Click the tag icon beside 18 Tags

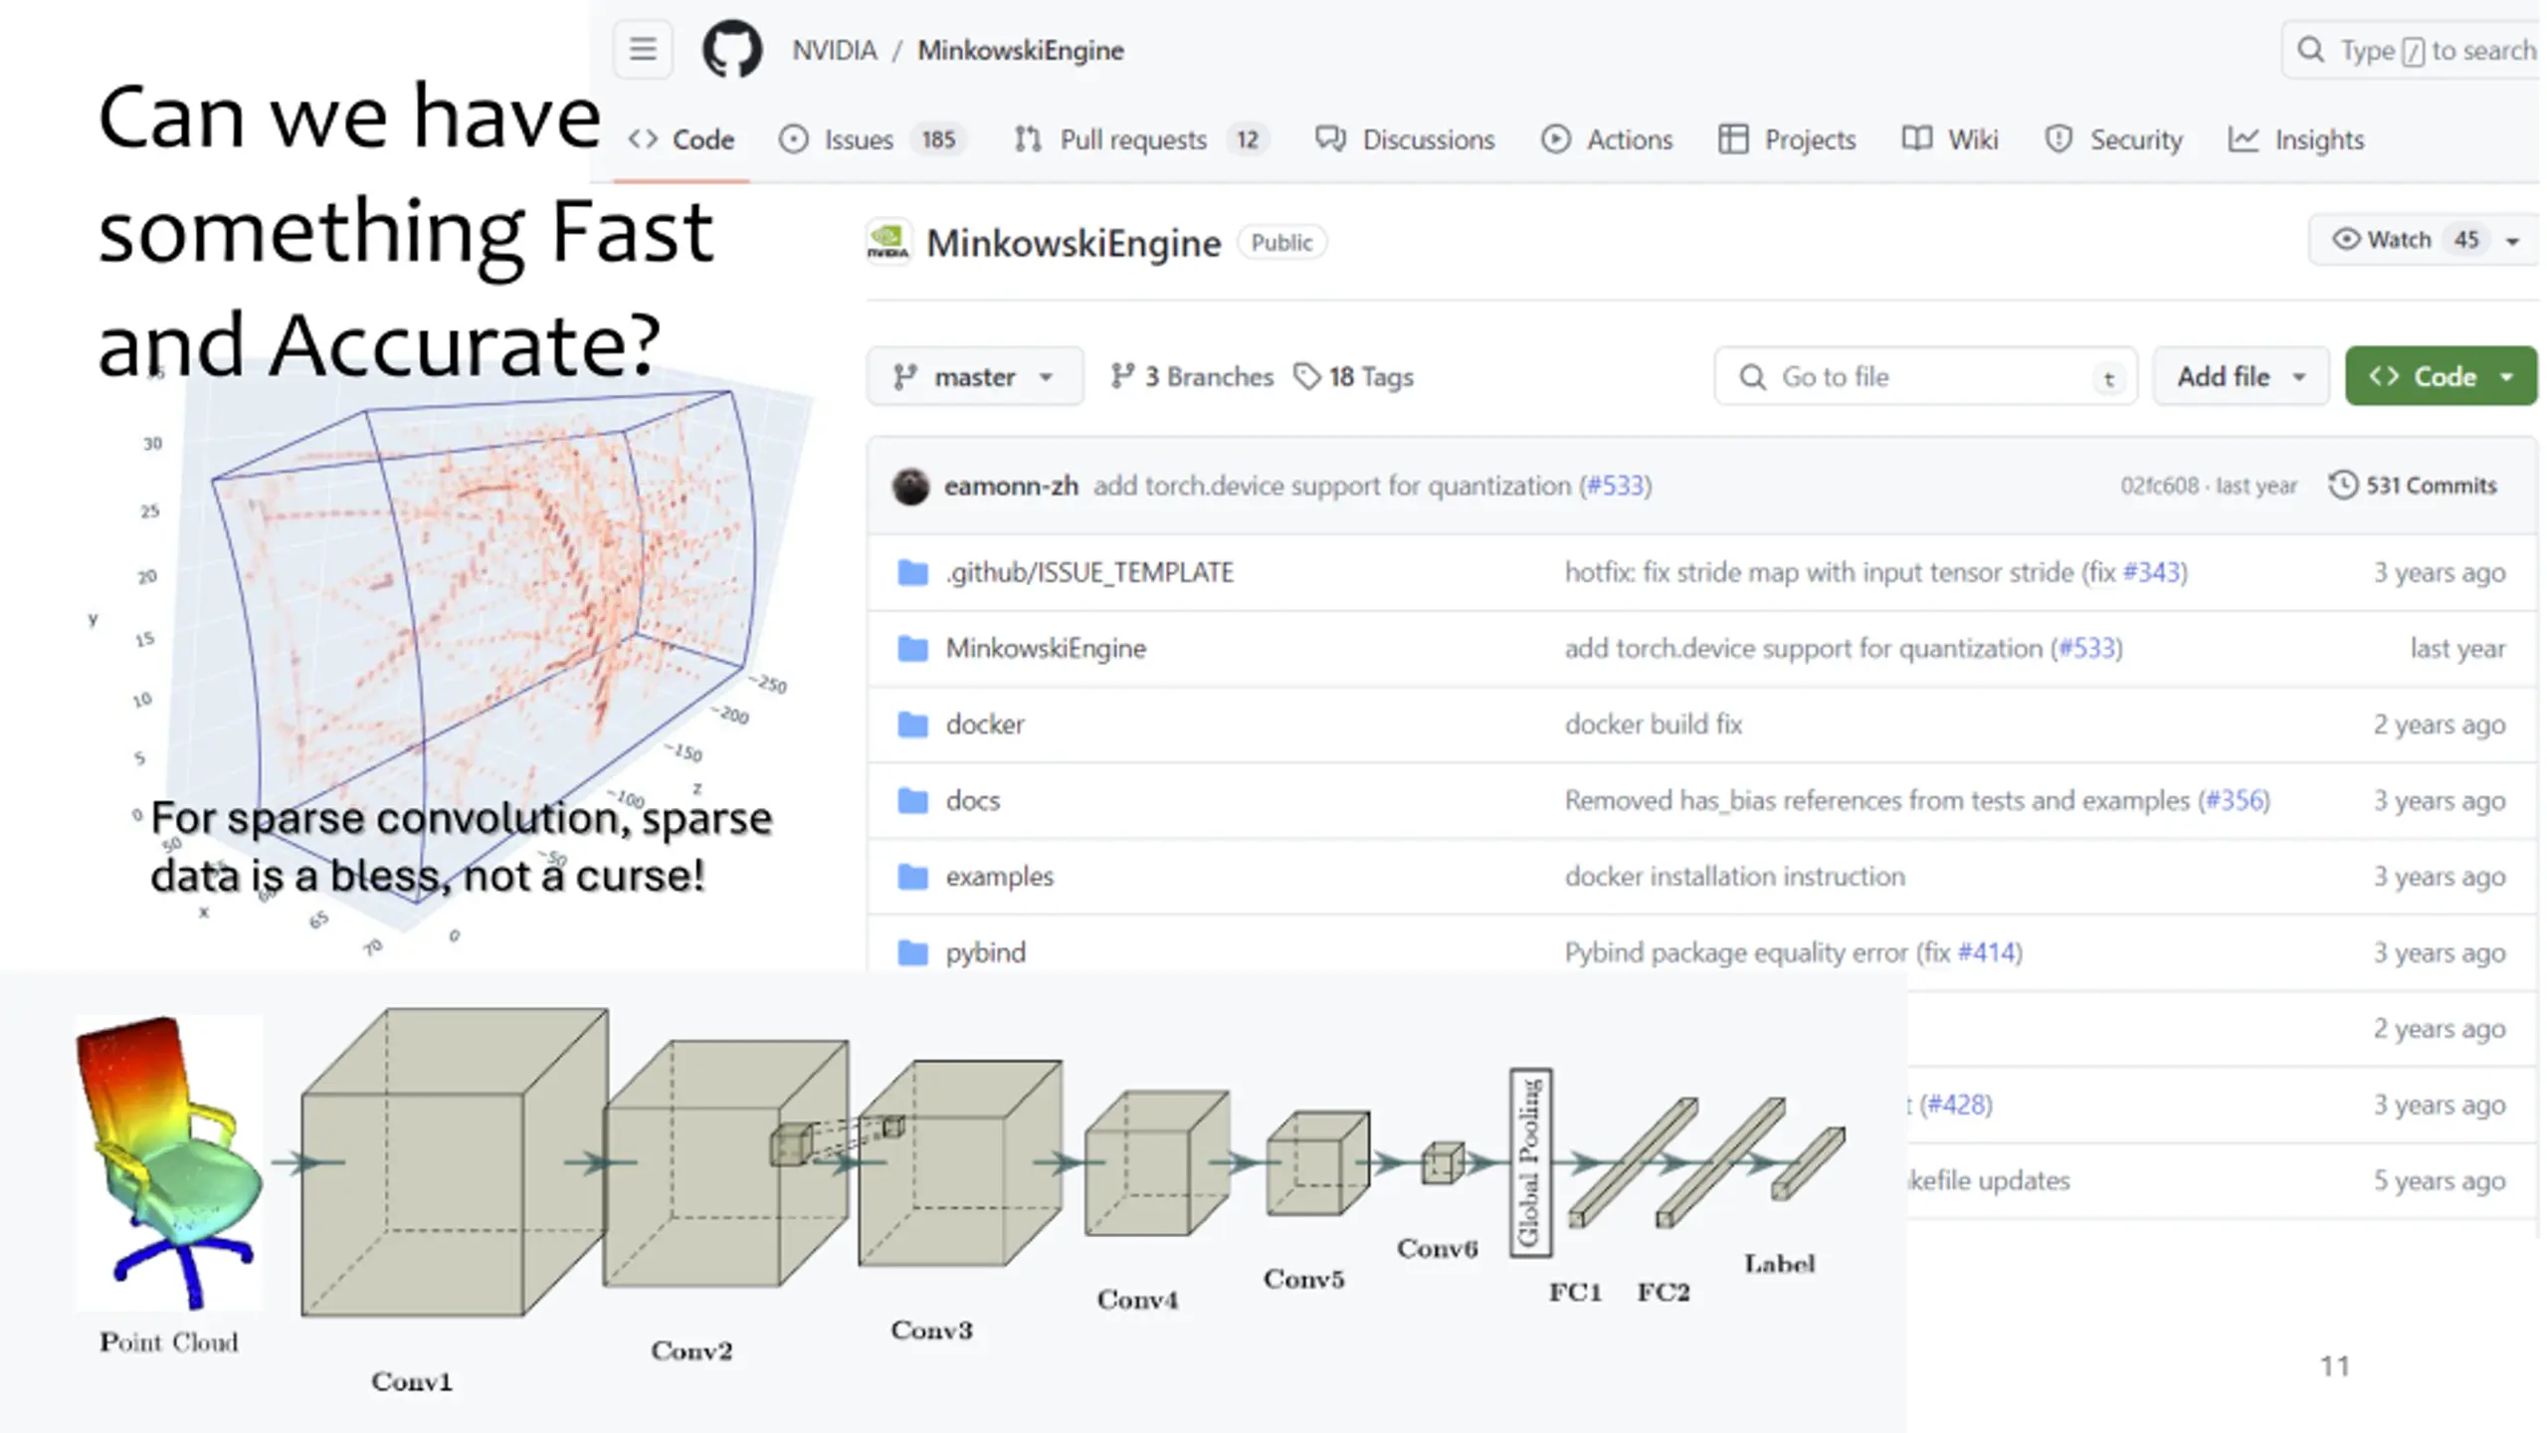click(1306, 376)
